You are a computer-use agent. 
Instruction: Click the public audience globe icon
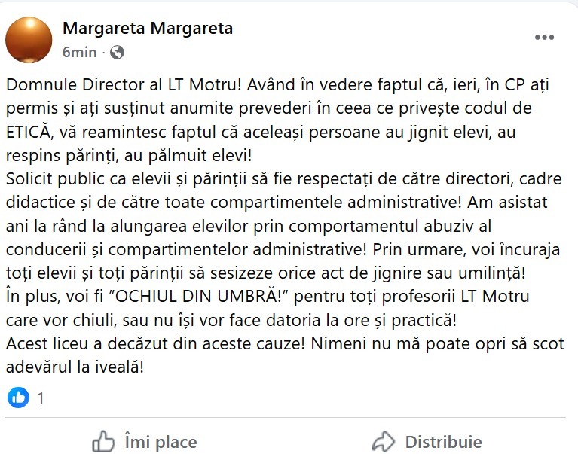click(x=117, y=52)
